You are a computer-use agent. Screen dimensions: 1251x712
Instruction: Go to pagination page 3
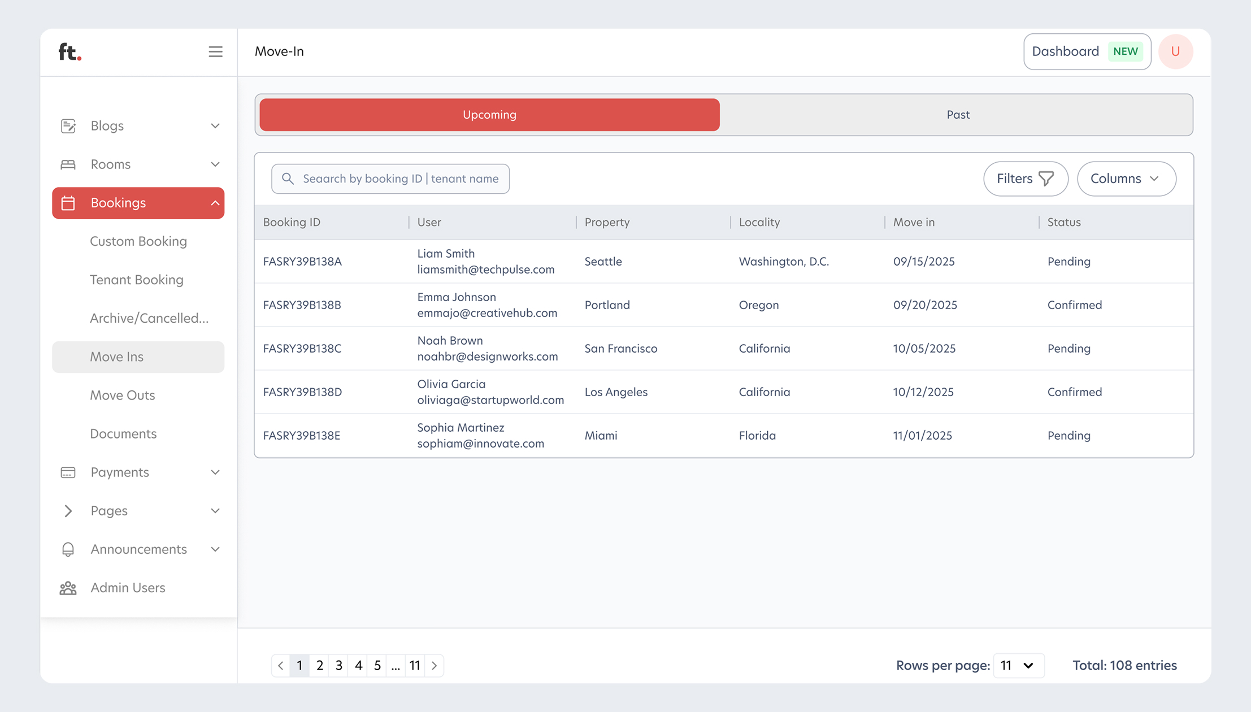(338, 665)
